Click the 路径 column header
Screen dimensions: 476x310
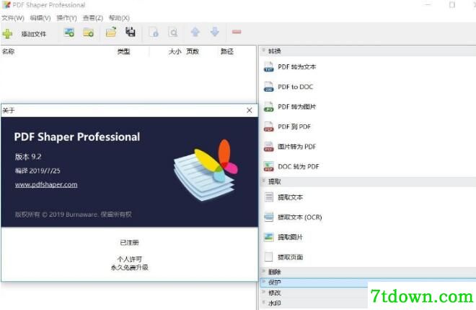[227, 51]
